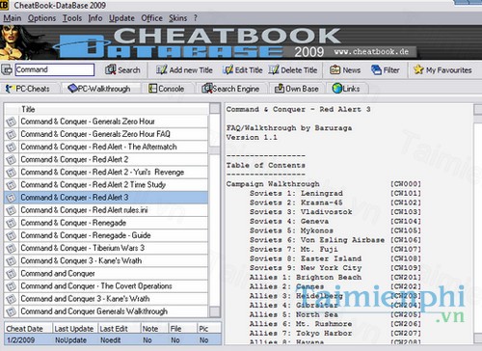Screen dimensions: 482x351
Task: Click the NoUpdate cell
Action: (74, 340)
